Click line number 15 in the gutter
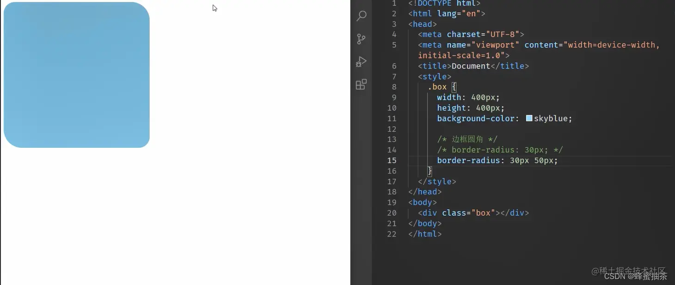This screenshot has width=675, height=285. tap(392, 160)
